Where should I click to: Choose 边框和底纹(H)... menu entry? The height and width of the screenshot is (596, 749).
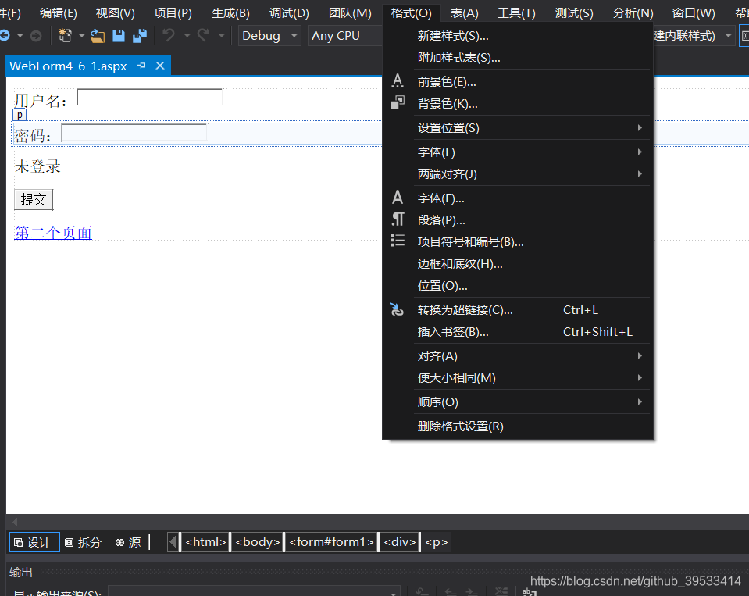coord(519,263)
